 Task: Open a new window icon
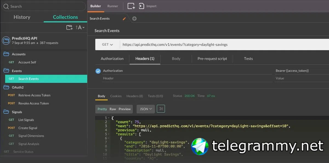pyautogui.click(x=131, y=6)
